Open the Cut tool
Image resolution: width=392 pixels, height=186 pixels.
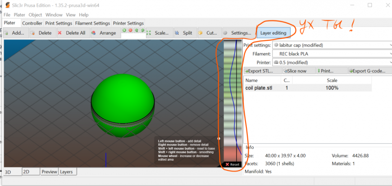point(209,33)
